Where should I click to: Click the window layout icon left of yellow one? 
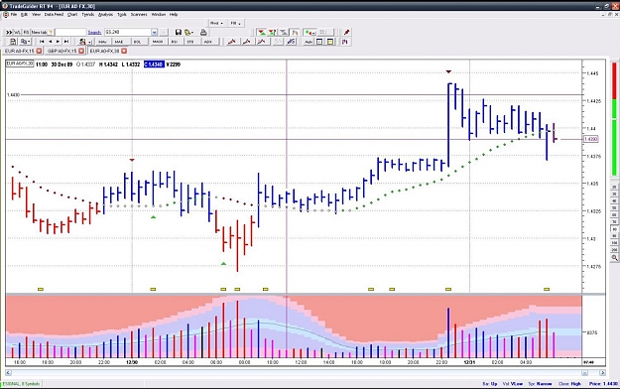pos(319,42)
